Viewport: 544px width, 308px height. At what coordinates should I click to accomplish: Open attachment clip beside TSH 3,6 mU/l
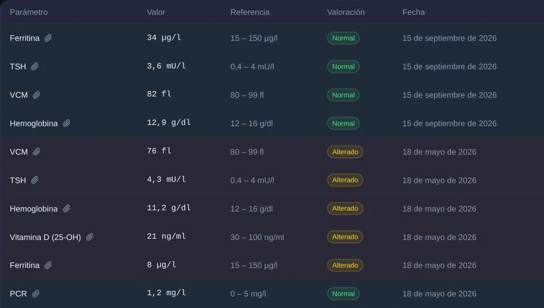(x=35, y=66)
